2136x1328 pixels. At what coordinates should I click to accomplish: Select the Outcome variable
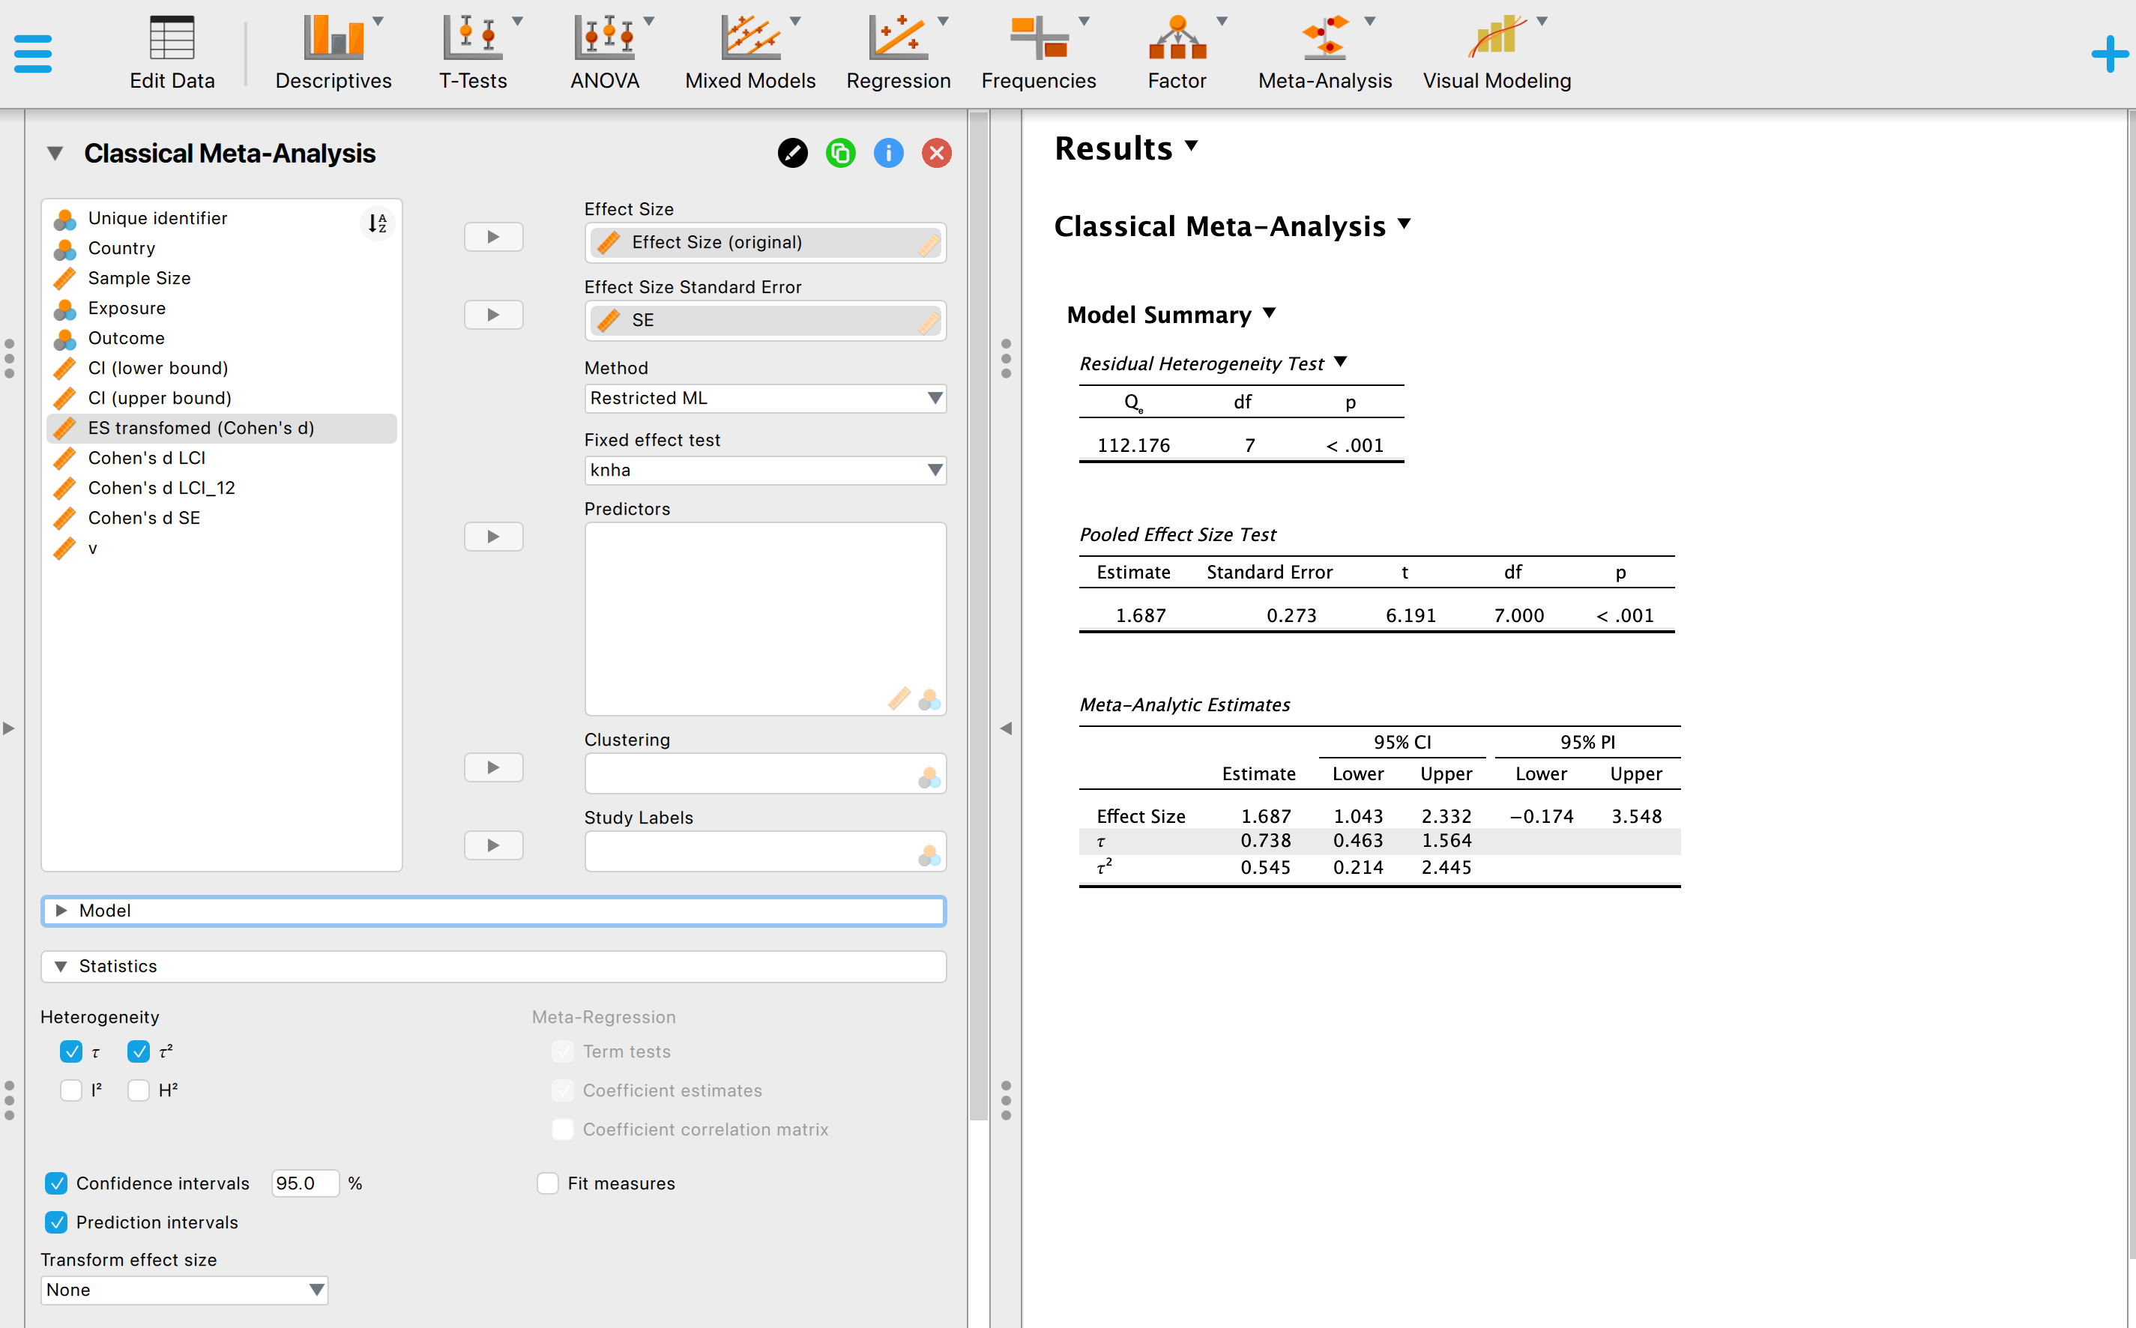click(221, 338)
